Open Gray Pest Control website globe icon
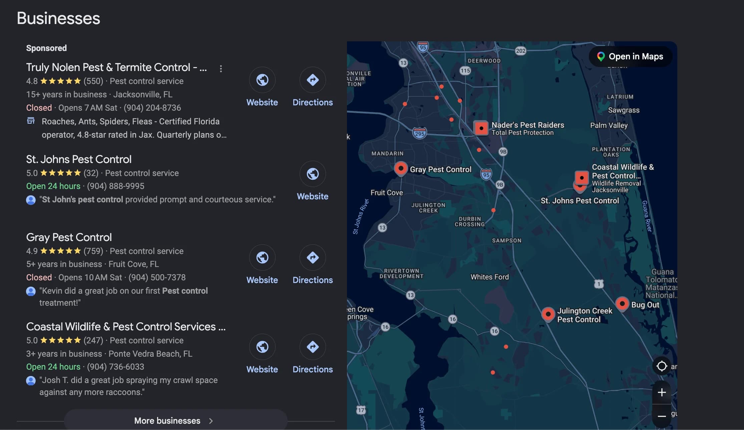Image resolution: width=744 pixels, height=430 pixels. tap(262, 258)
